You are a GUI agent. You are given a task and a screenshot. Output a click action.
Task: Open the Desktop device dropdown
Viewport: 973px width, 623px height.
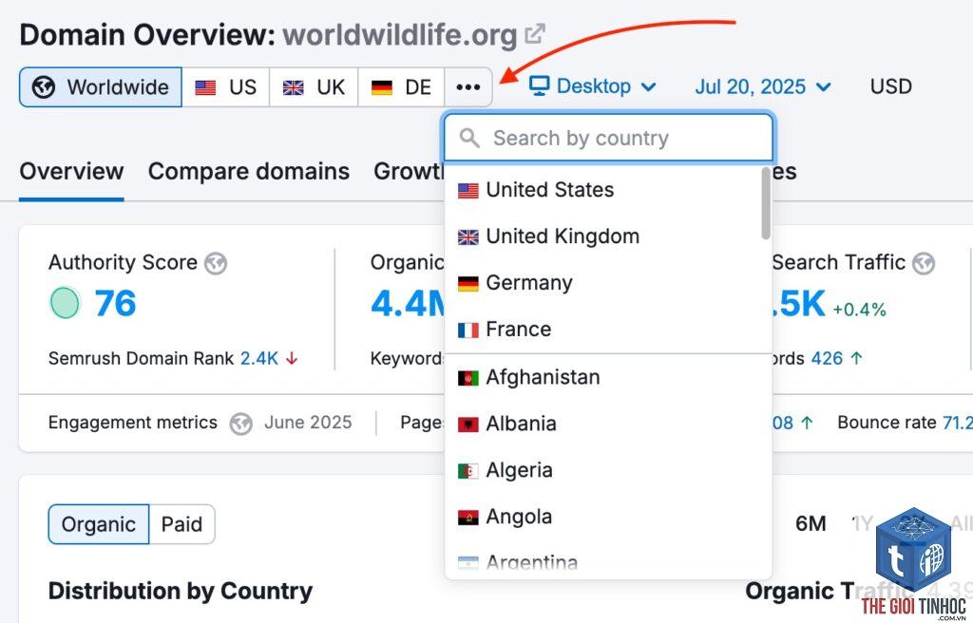[x=593, y=86]
